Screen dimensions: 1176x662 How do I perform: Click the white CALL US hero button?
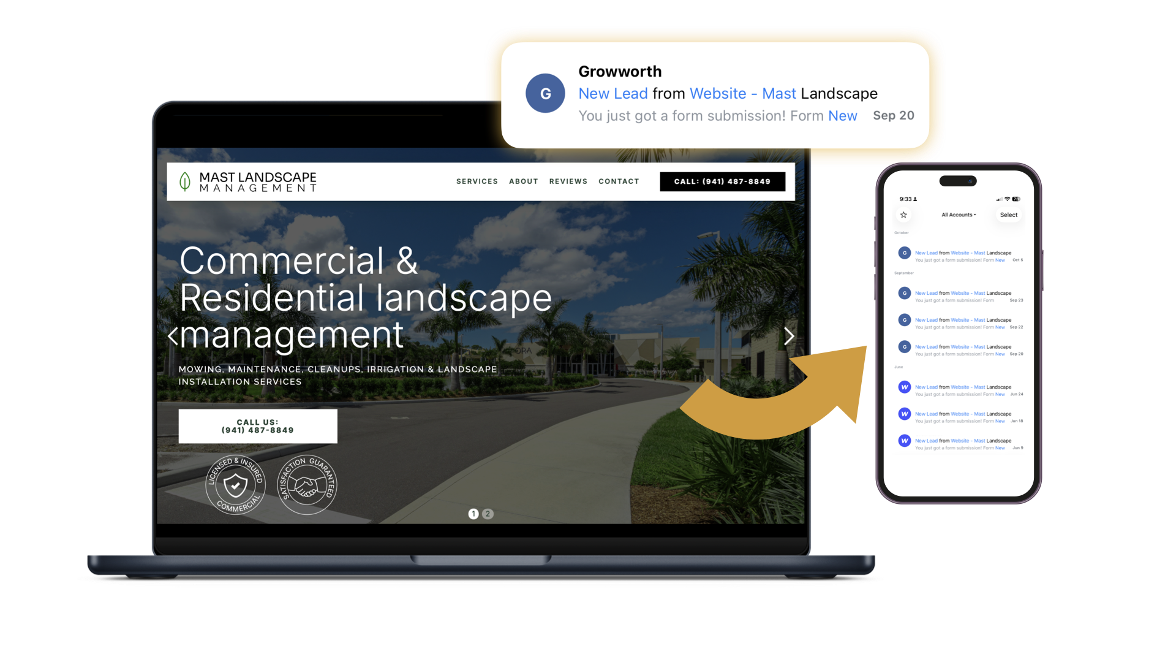click(x=257, y=426)
